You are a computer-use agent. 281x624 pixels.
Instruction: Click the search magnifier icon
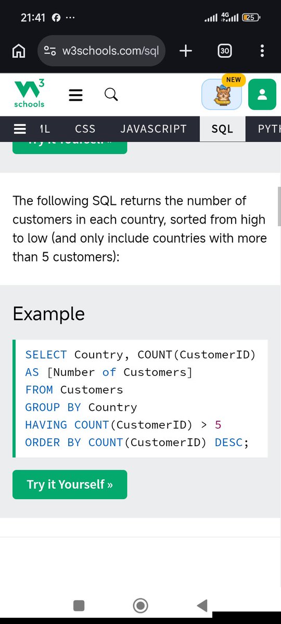click(x=111, y=94)
